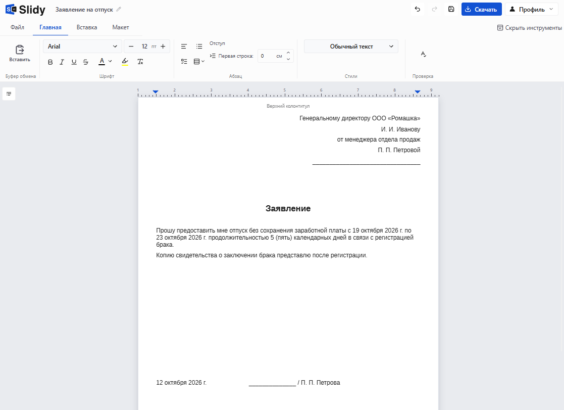
Task: Click the spell check icon under Проверка
Action: coord(423,54)
